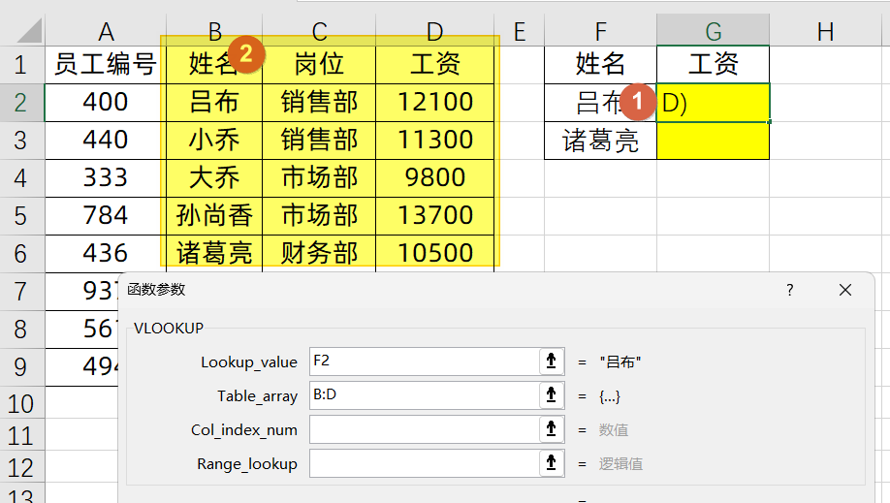Screen dimensions: 890x503
Task: Click the 岗位 header cell
Action: coord(319,65)
